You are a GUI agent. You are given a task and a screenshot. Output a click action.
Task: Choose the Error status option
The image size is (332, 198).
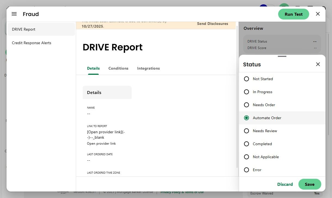pos(247,170)
